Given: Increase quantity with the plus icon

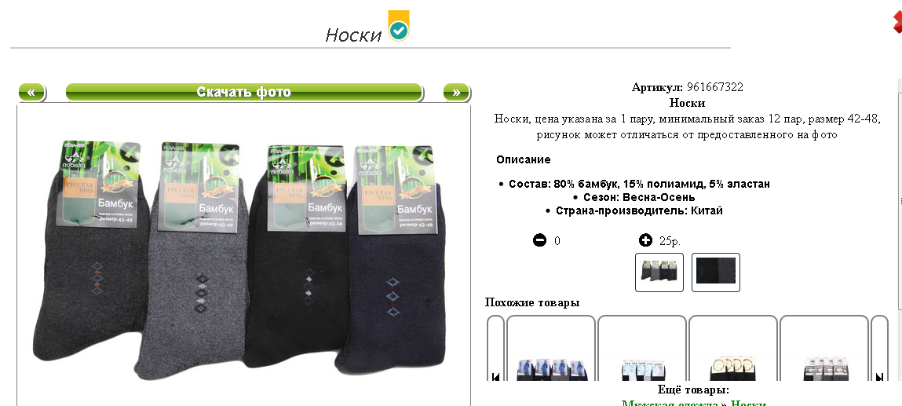Looking at the screenshot, I should (x=645, y=240).
